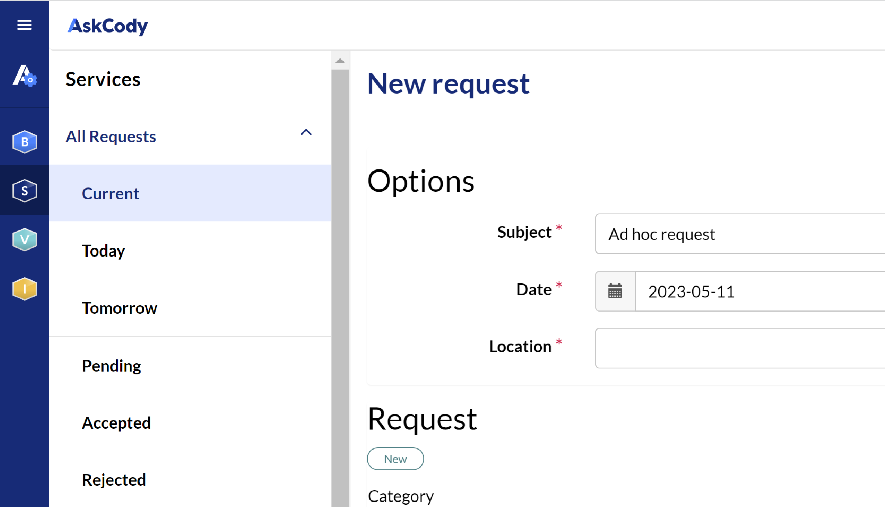Open Tomorrow's requests list
The height and width of the screenshot is (507, 885).
119,308
